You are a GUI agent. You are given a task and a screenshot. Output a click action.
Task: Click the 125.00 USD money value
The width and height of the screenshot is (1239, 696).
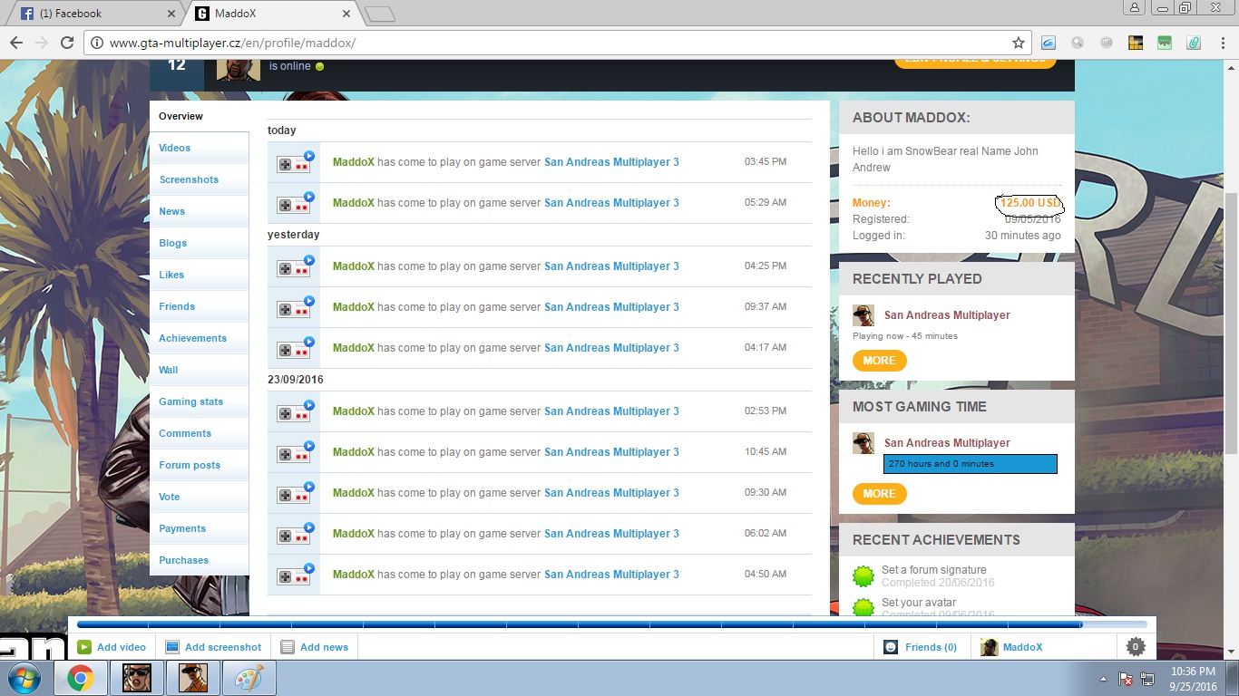click(x=1030, y=203)
